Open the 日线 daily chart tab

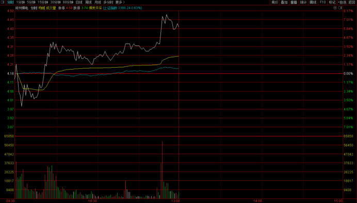[79, 2]
